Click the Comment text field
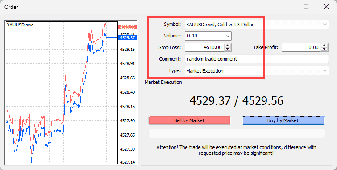 click(x=257, y=59)
